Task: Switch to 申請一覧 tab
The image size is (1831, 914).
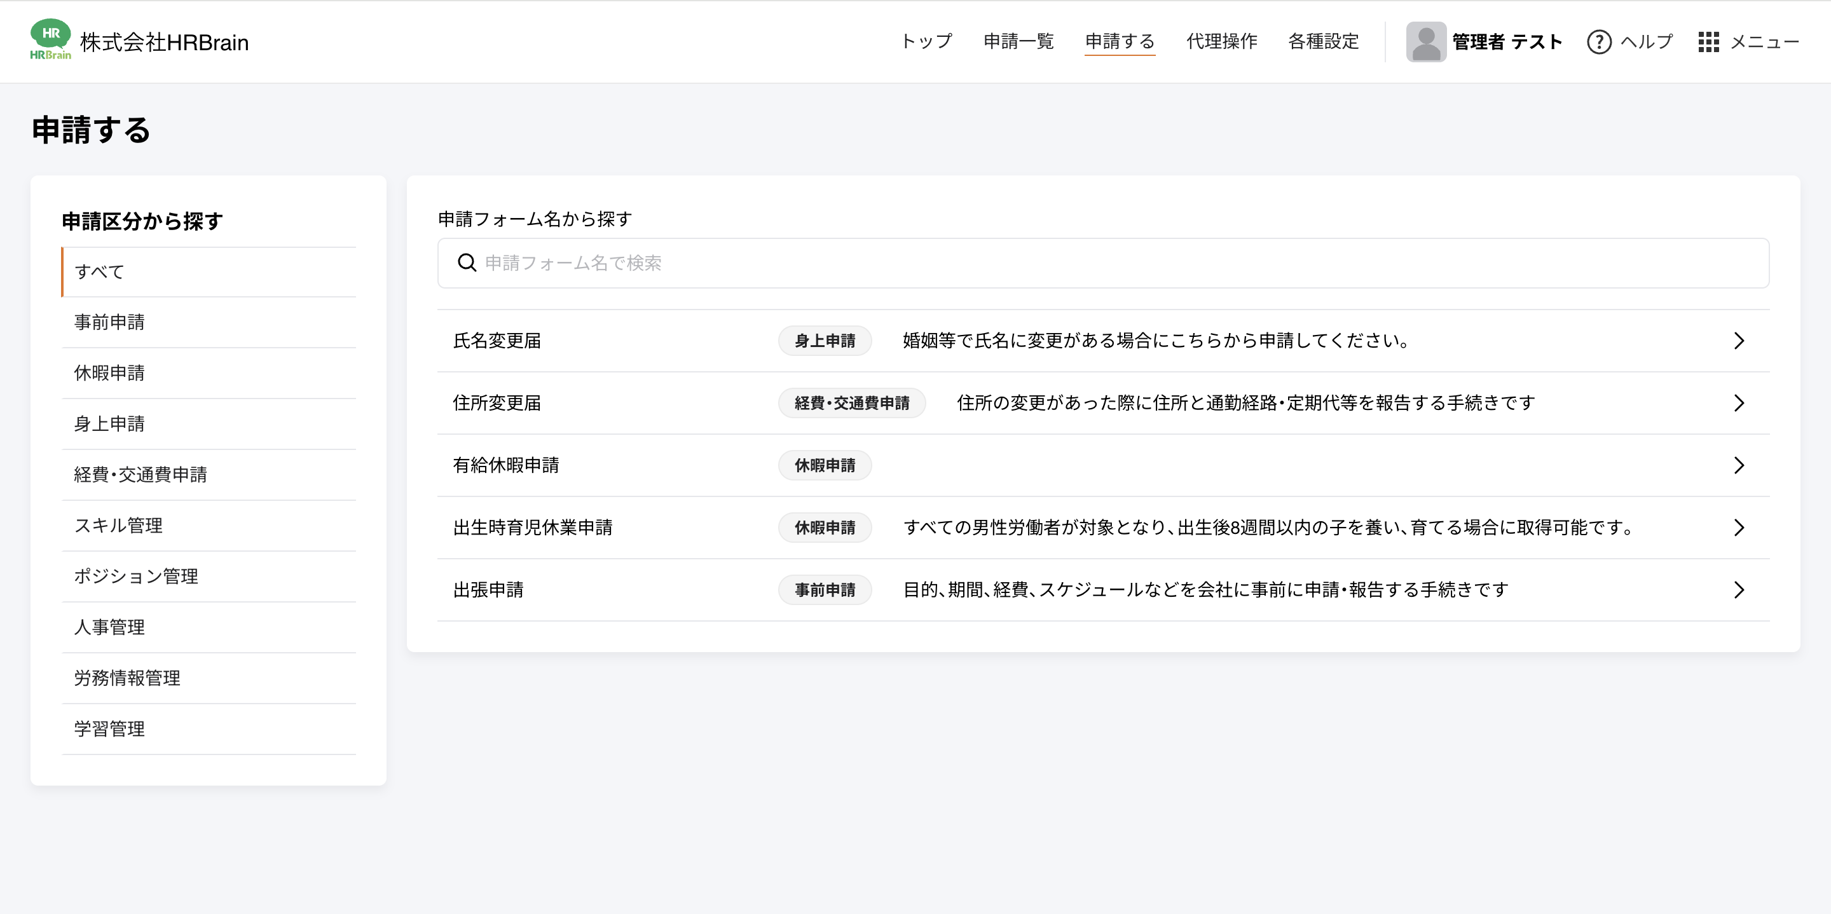Action: click(1018, 41)
